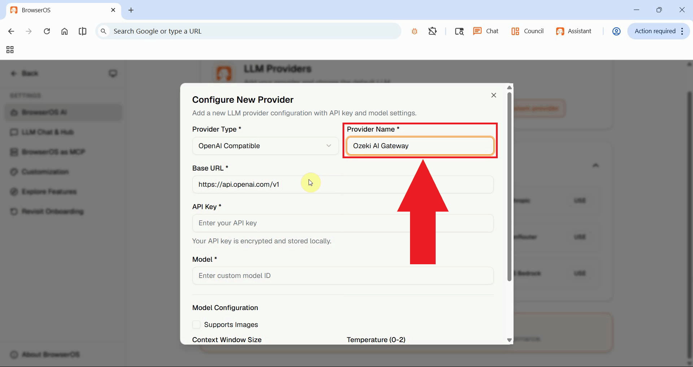Toggle the split view sidebar icon
693x367 pixels.
click(82, 31)
